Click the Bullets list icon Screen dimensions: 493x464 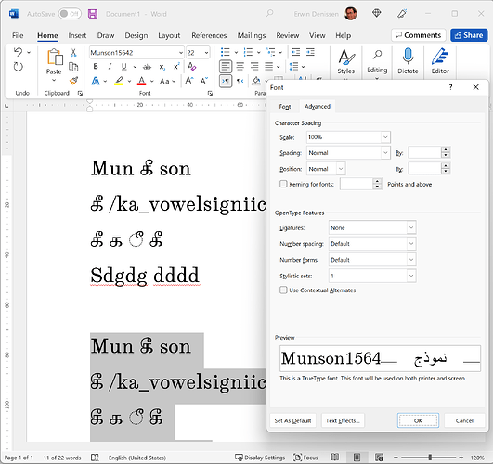pos(225,52)
